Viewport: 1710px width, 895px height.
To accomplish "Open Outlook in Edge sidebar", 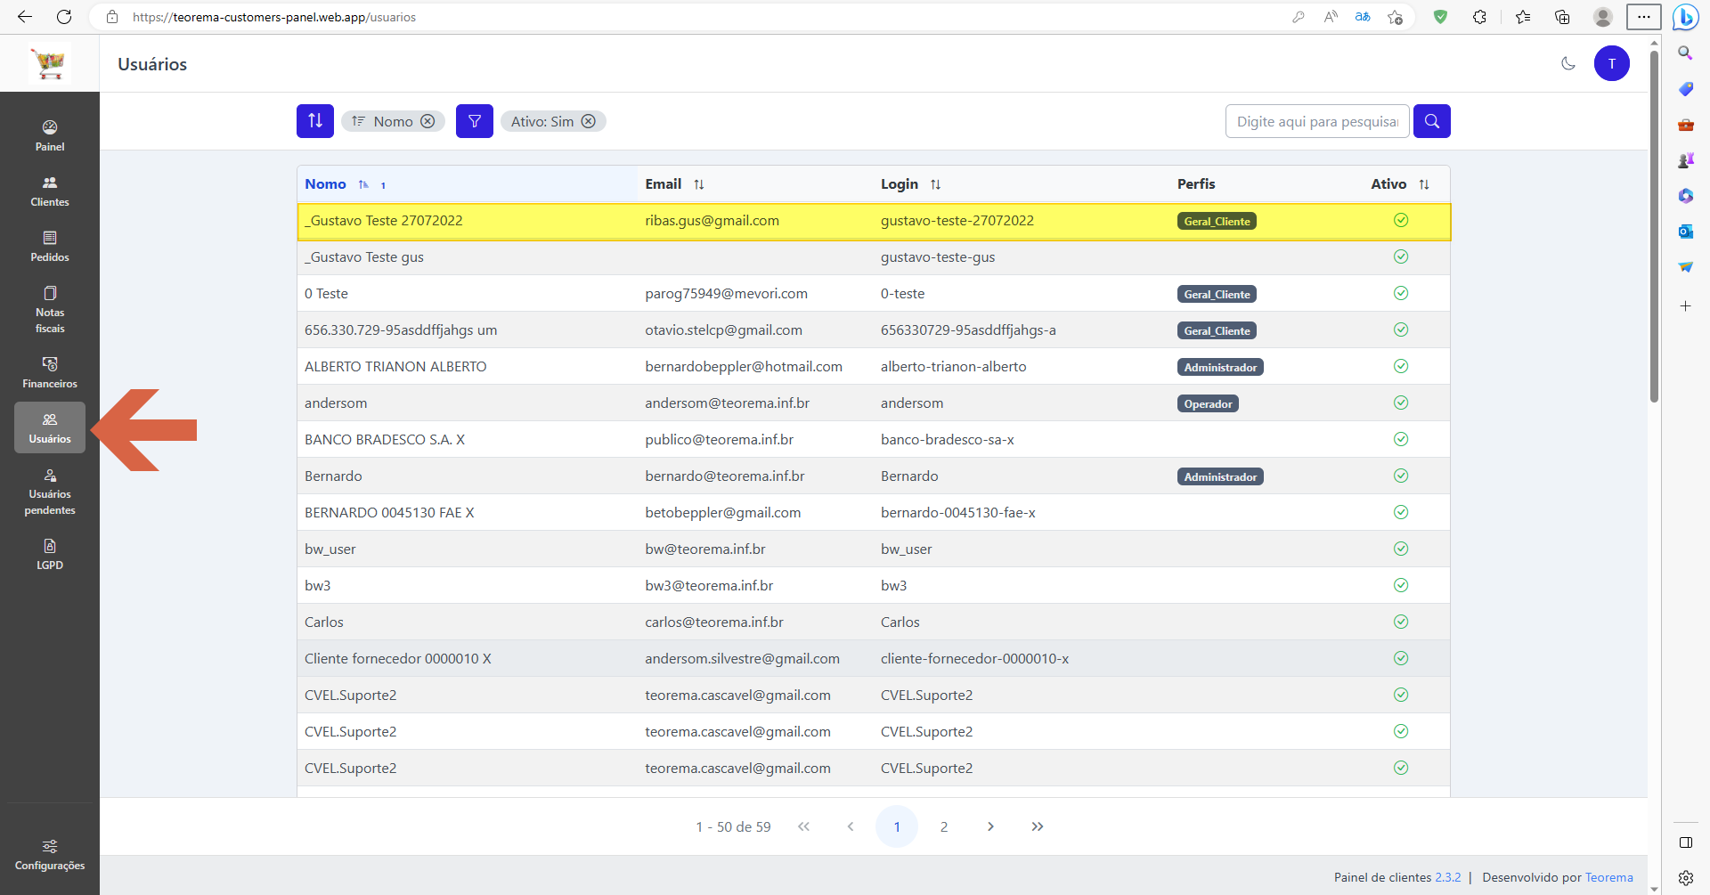I will [1685, 232].
